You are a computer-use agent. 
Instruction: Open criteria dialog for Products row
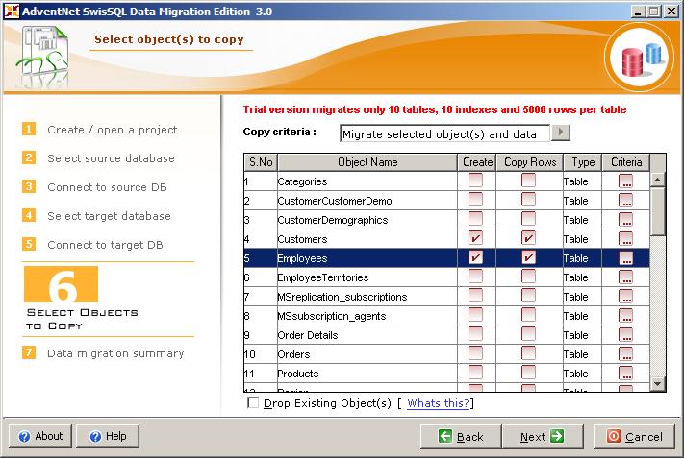tap(625, 374)
